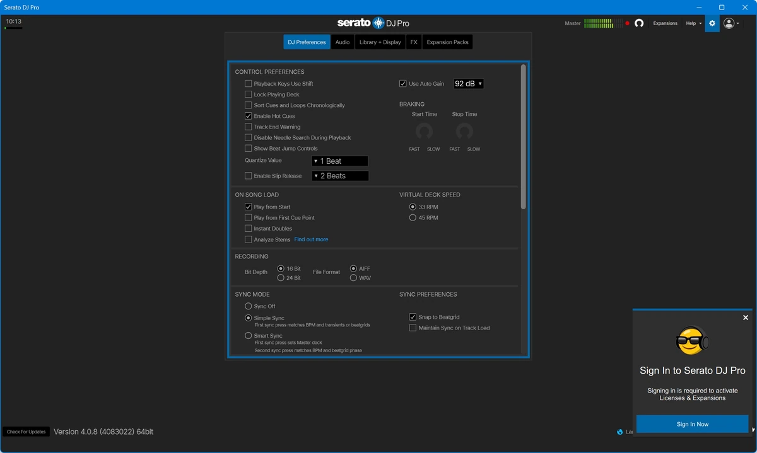Screen dimensions: 757x453
Task: Click the Version 4.0.8 text
Action: click(103, 432)
